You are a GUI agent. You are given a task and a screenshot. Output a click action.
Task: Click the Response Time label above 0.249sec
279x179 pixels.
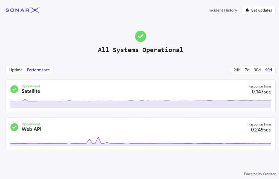[260, 124]
